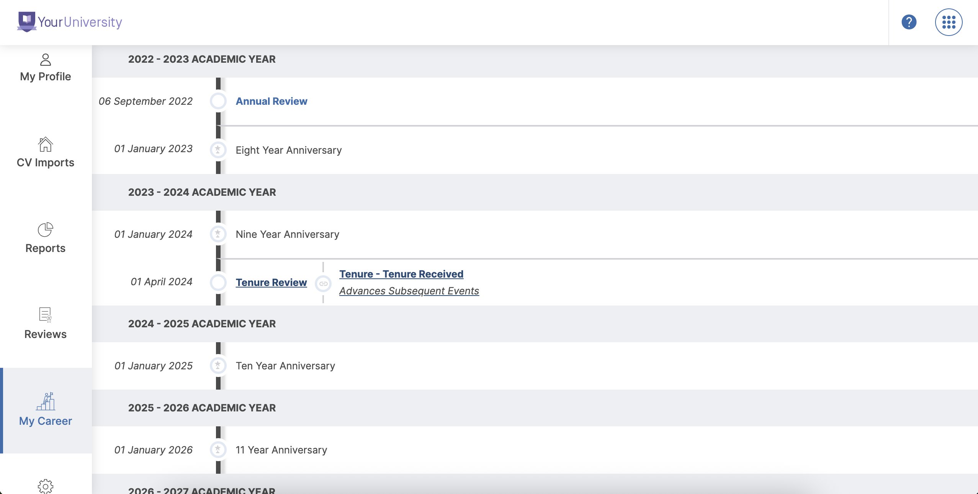Click the settings gear icon in sidebar

pos(46,486)
